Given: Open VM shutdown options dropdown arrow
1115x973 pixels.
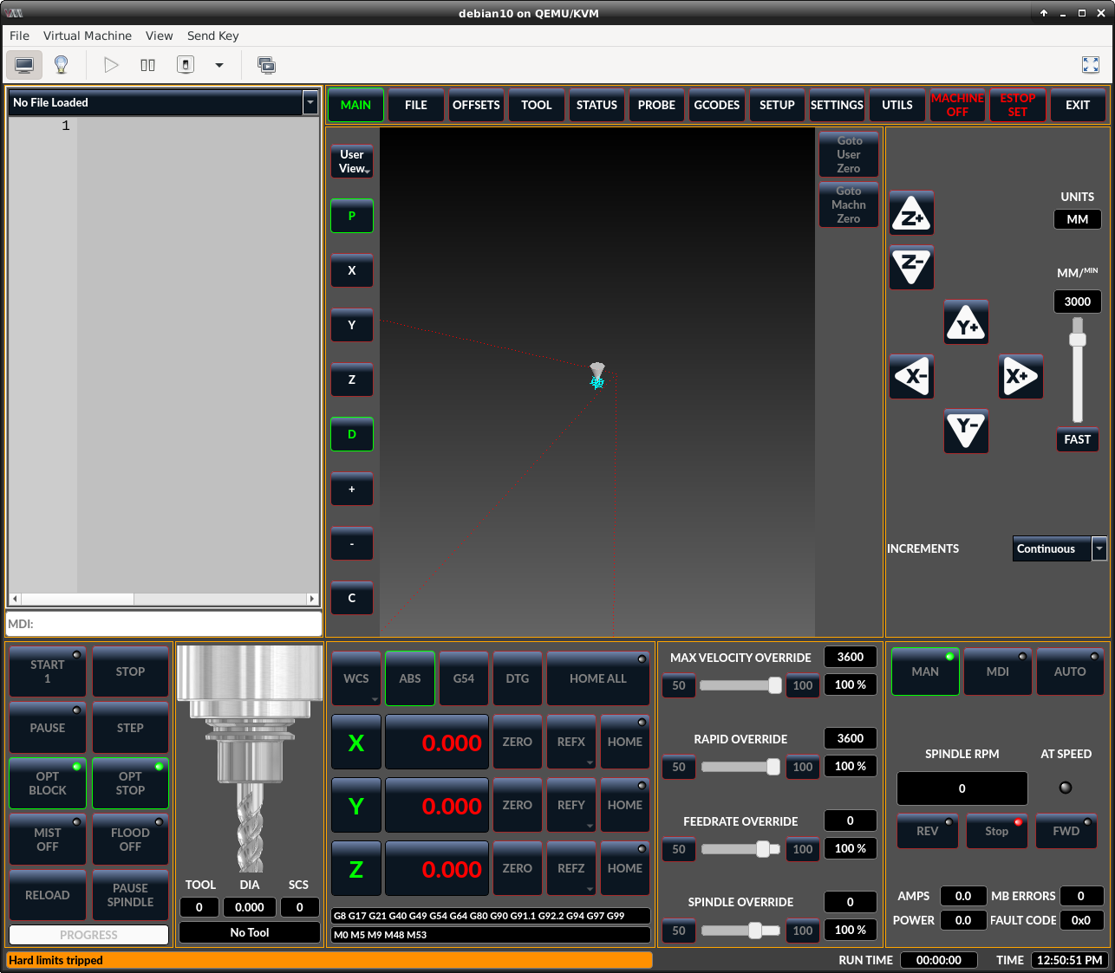Looking at the screenshot, I should coord(219,65).
